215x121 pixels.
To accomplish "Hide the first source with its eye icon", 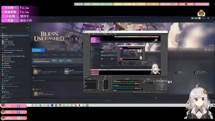I will [x=109, y=80].
